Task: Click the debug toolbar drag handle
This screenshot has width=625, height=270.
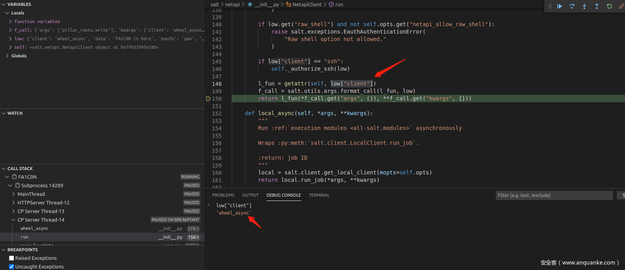Action: [x=550, y=6]
